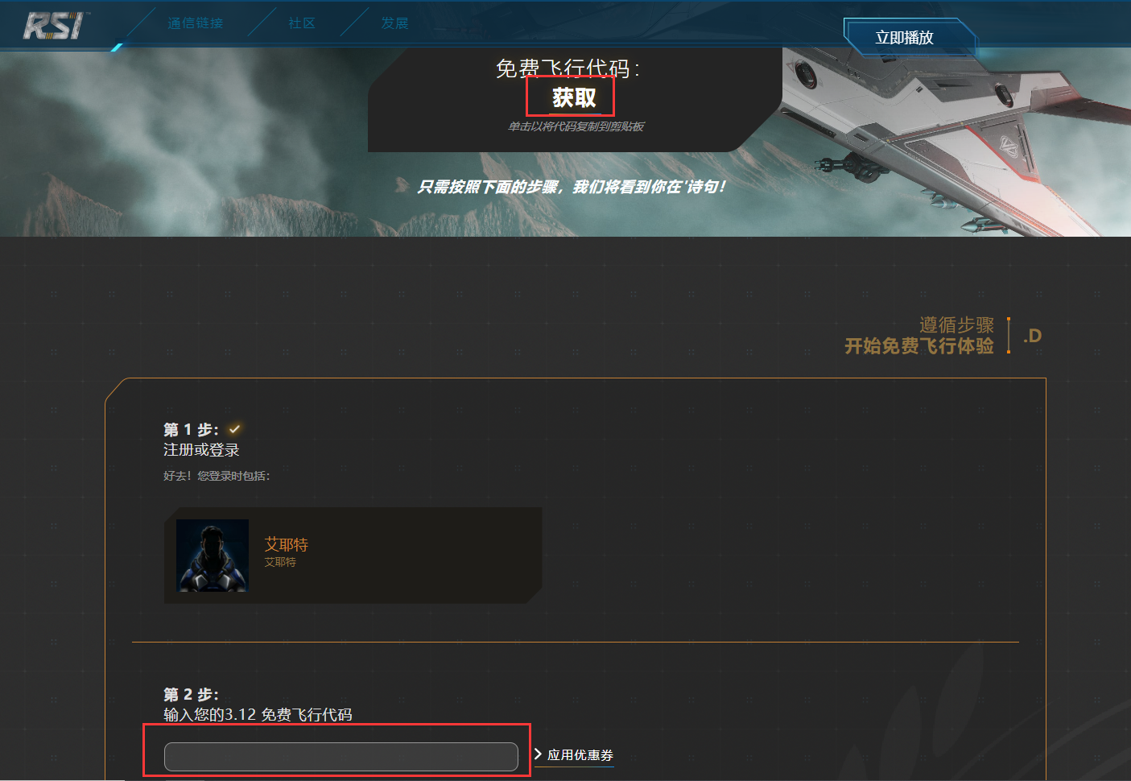
Task: Click the 开始免费飞行体验 heading
Action: [918, 346]
